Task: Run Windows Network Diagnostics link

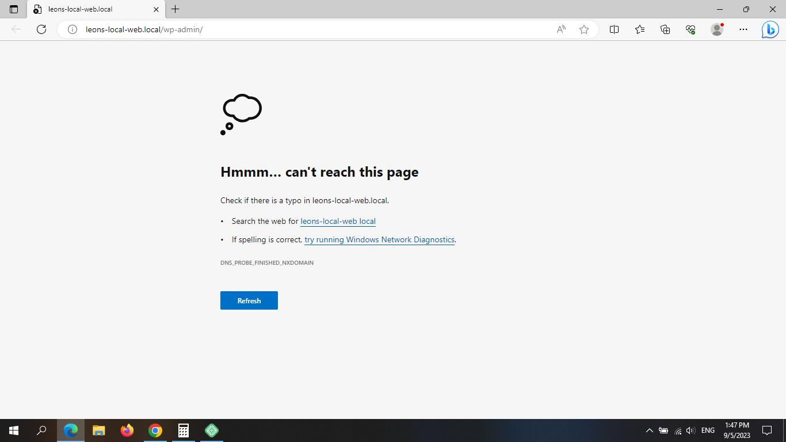Action: [380, 239]
